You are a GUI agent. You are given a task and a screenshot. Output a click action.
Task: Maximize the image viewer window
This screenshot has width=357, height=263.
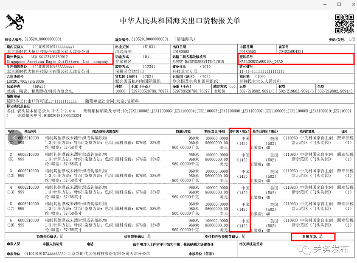pos(339,4)
